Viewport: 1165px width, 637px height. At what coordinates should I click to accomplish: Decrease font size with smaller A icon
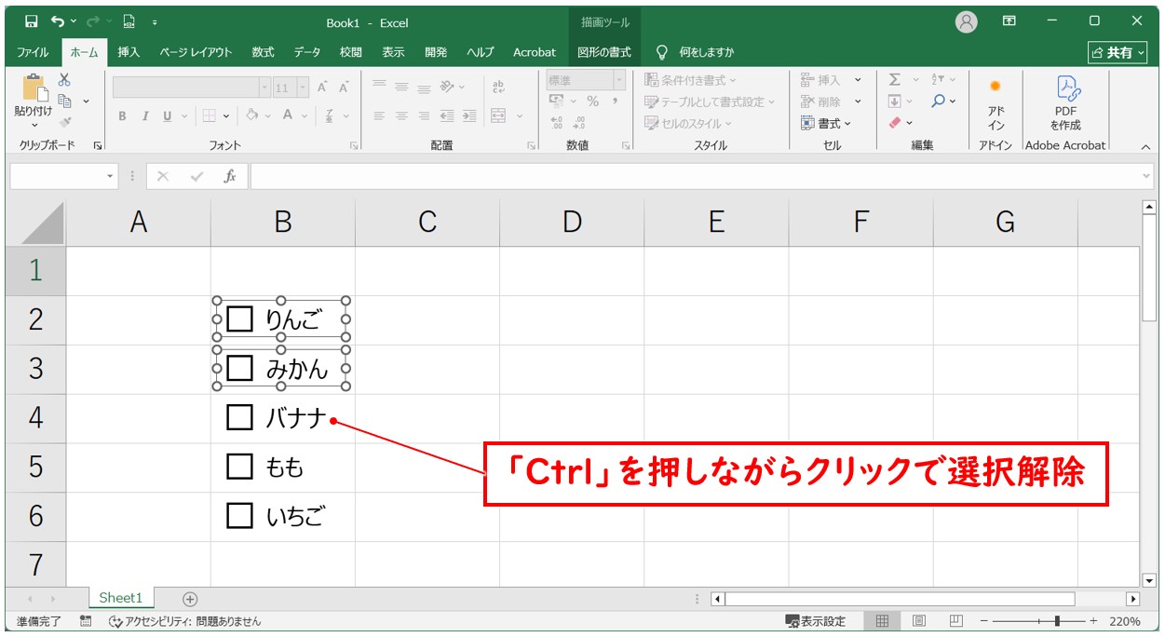point(344,88)
